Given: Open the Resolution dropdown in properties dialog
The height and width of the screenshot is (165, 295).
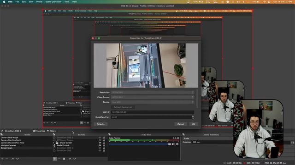Looking at the screenshot, I should (153, 93).
